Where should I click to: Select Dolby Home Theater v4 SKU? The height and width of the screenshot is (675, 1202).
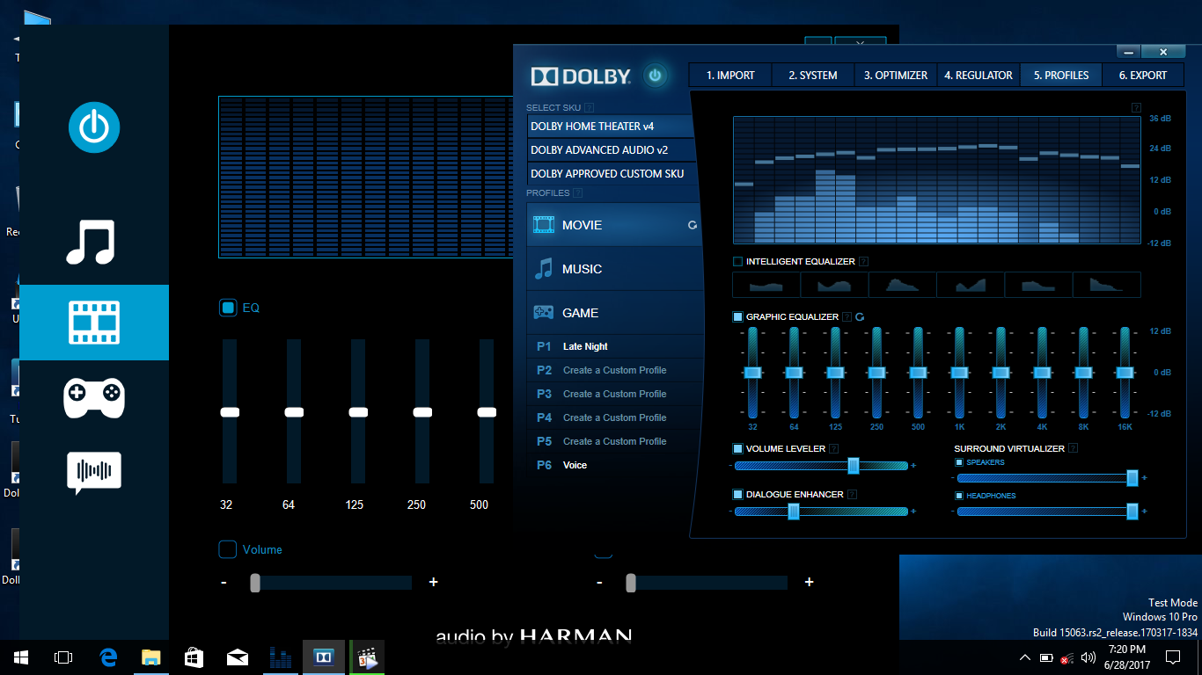[612, 127]
